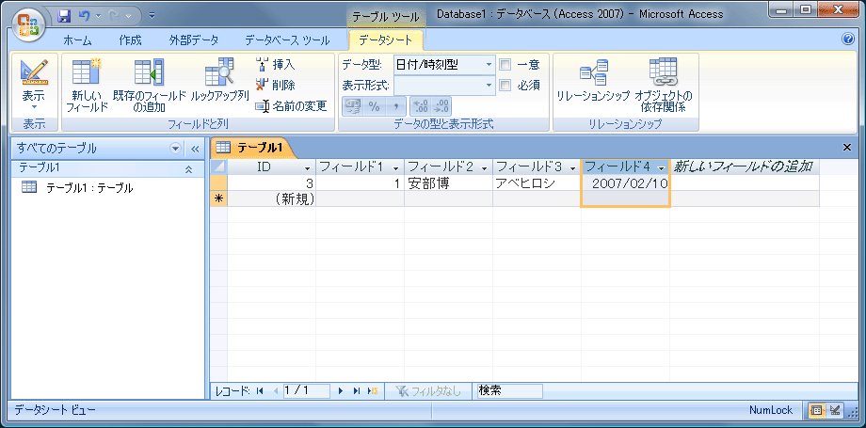The width and height of the screenshot is (866, 428).
Task: Click the current record number box
Action: click(307, 391)
